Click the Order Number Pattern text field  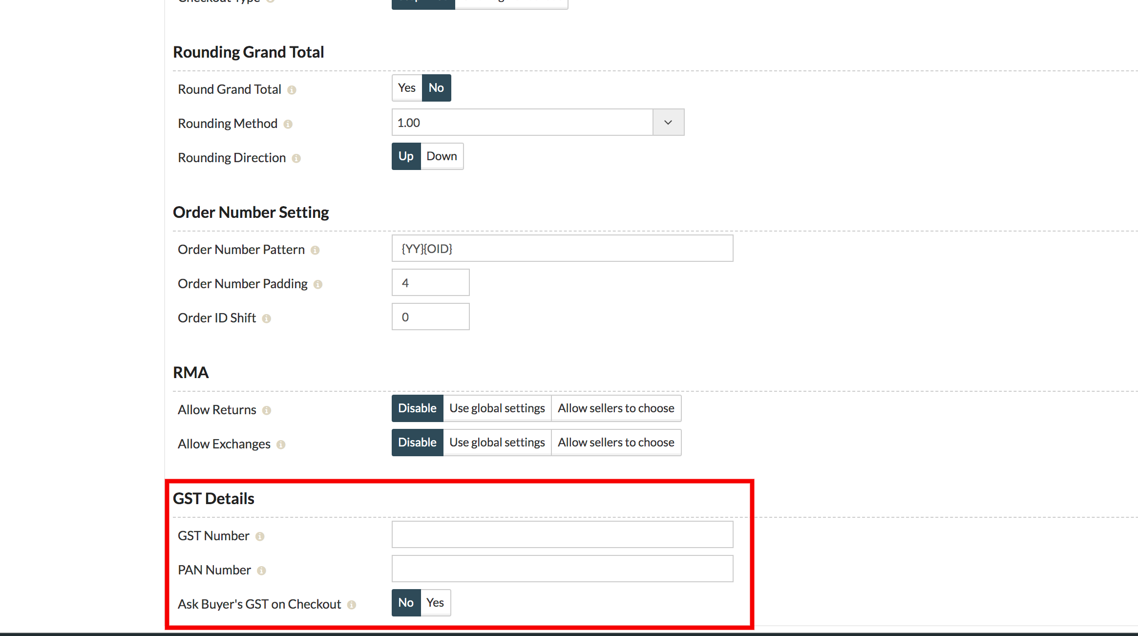(x=562, y=249)
